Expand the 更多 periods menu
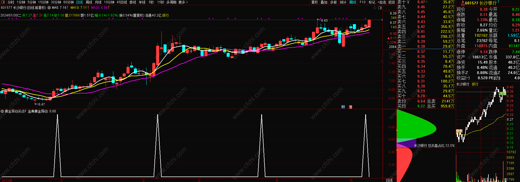Screen dimensions: 520x182 (x=183, y=2)
